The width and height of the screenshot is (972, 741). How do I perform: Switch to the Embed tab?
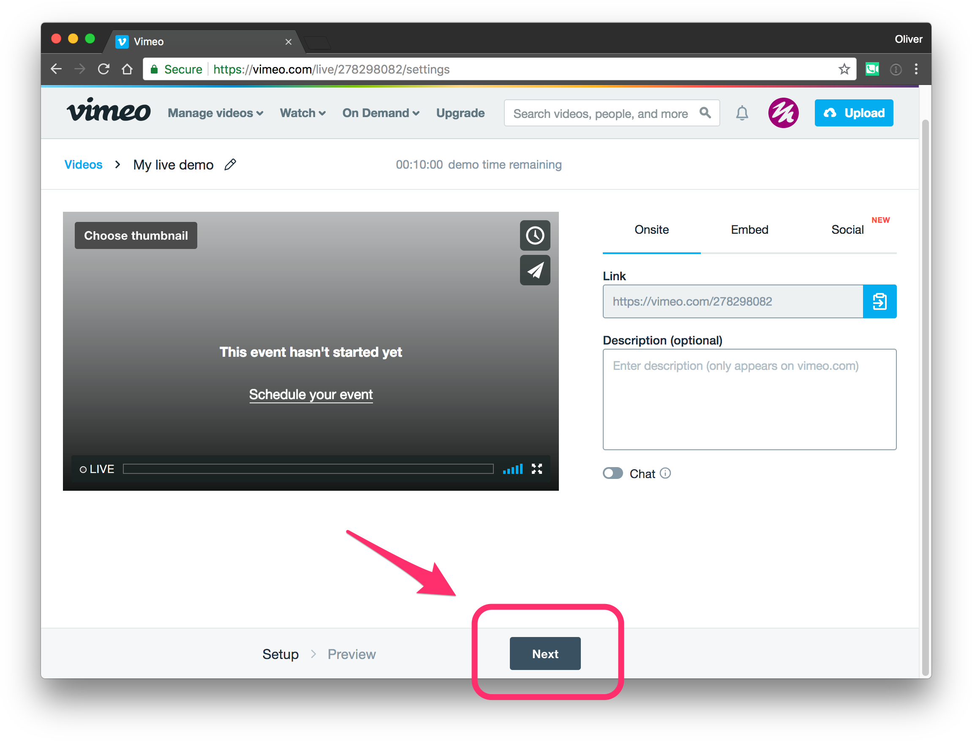click(749, 230)
